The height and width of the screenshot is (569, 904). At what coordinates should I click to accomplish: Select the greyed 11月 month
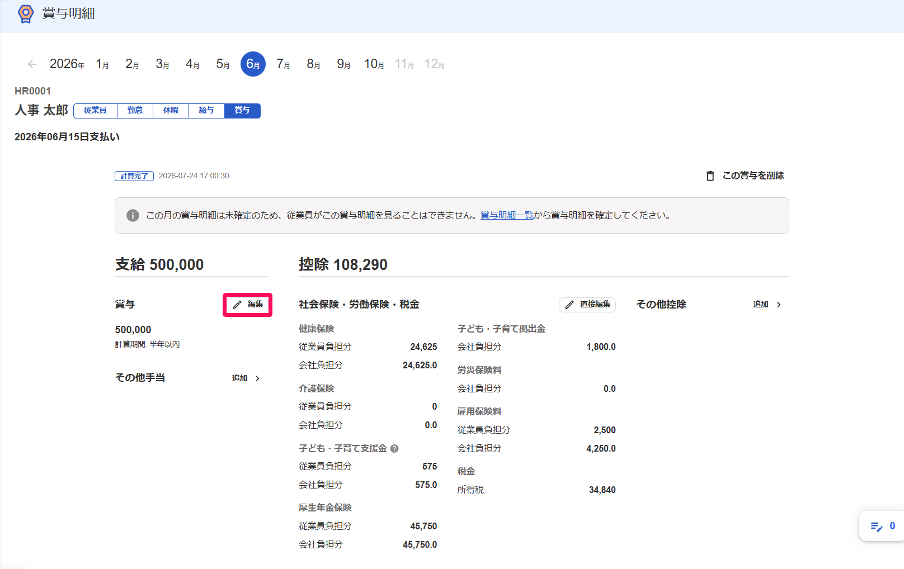(x=404, y=64)
